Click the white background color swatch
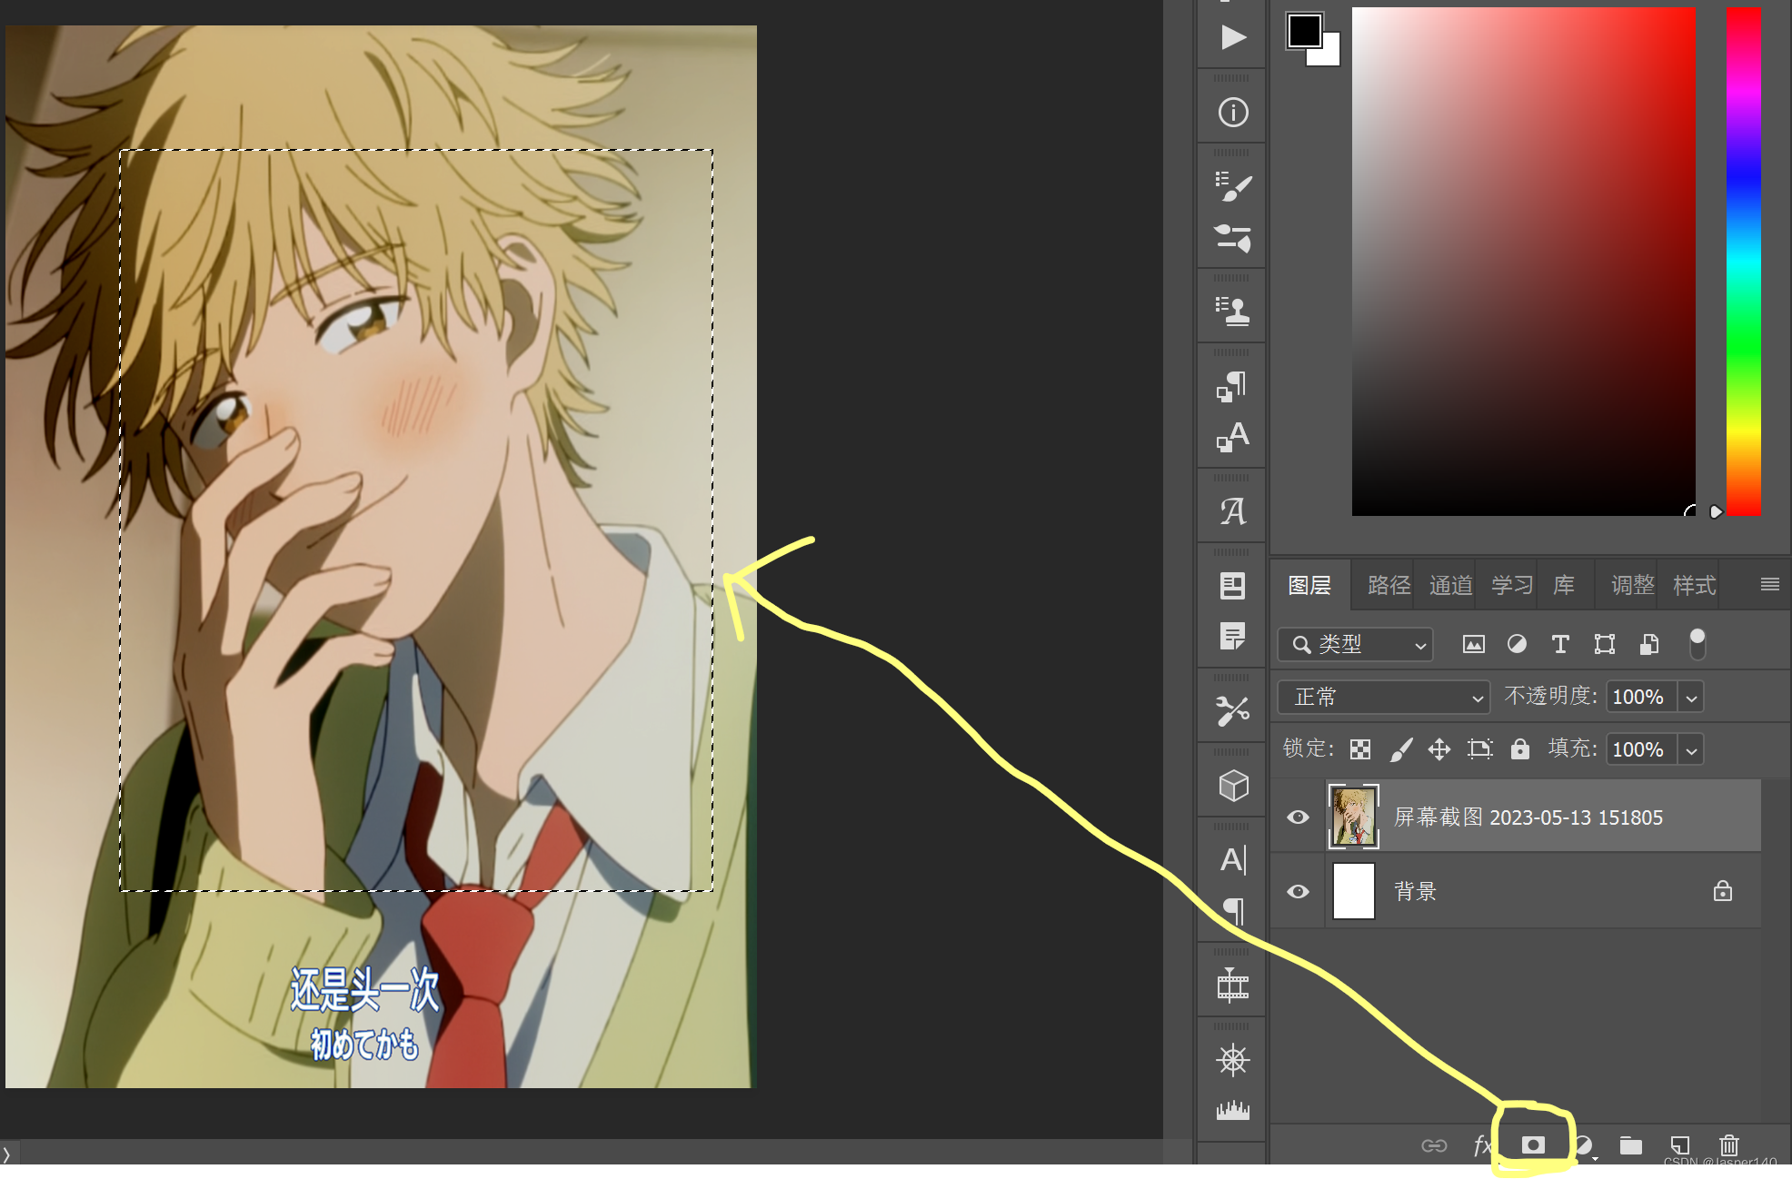The height and width of the screenshot is (1179, 1792). 1329,54
